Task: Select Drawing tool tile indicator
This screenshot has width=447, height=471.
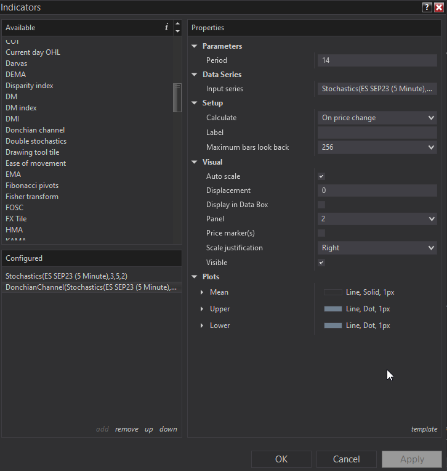Action: (33, 152)
